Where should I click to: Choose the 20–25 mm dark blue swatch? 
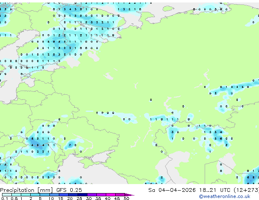pos(73,195)
